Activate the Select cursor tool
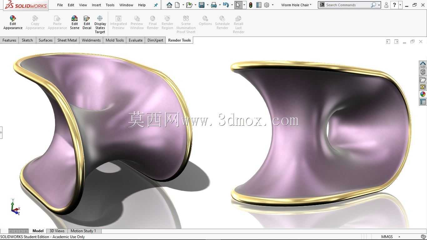The width and height of the screenshot is (427, 240). coord(238,5)
